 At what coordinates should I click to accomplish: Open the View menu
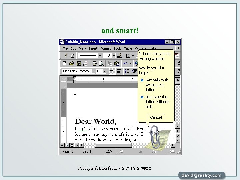point(82,49)
